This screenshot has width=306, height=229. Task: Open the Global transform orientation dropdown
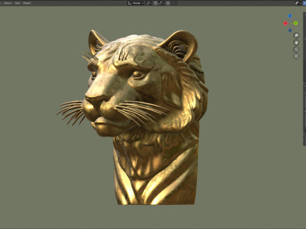[136, 3]
